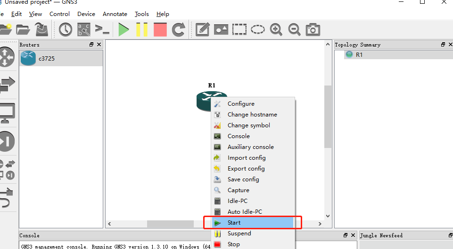Browse routers in the device sidebar

[x=6, y=57]
